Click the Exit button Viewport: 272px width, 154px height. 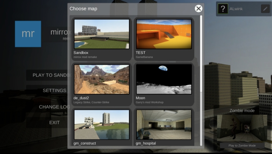click(x=54, y=123)
